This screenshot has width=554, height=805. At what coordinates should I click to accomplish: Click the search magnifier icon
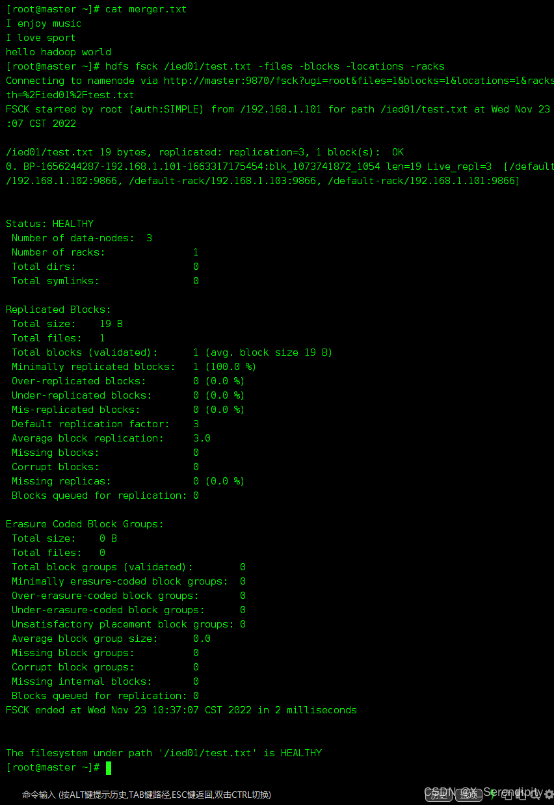pyautogui.click(x=534, y=795)
